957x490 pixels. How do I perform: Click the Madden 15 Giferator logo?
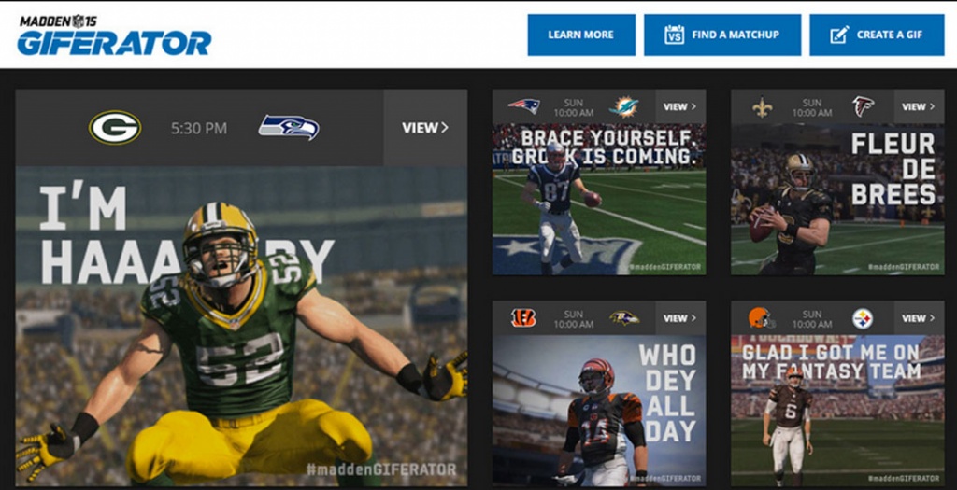114,35
